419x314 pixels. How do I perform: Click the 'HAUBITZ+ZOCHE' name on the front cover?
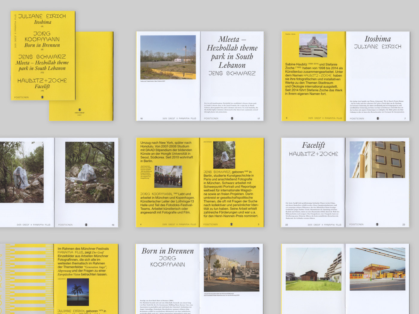click(42, 80)
